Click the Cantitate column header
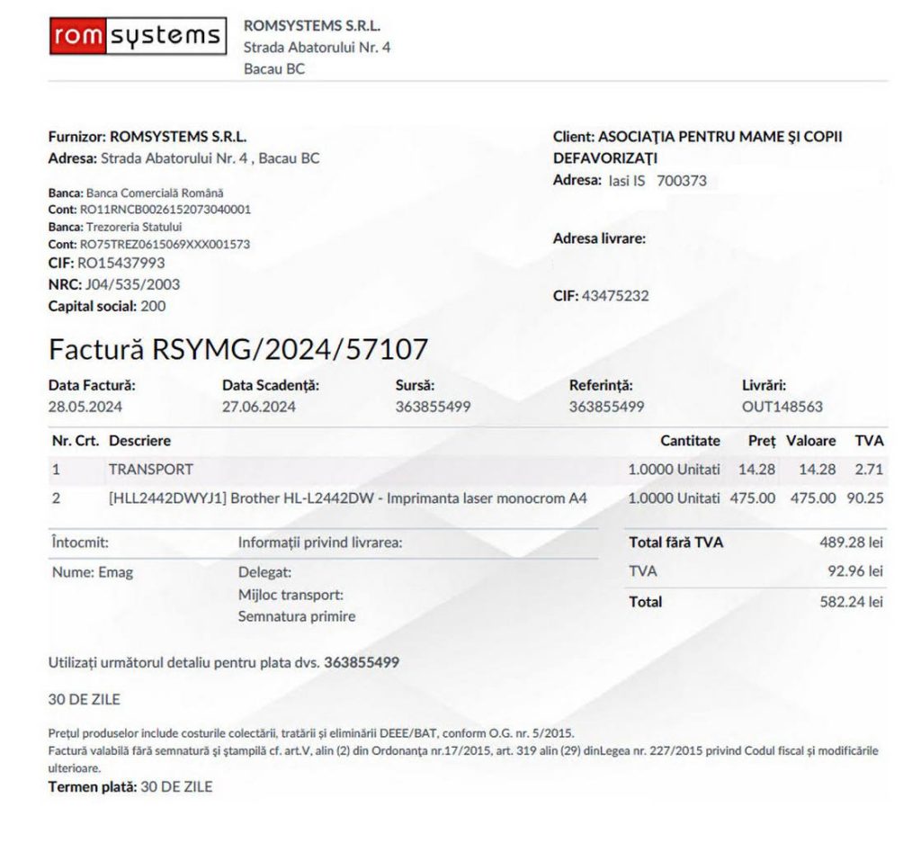This screenshot has width=921, height=843. point(690,441)
